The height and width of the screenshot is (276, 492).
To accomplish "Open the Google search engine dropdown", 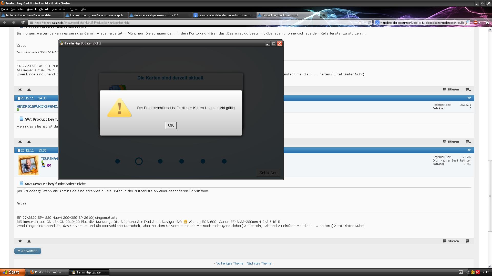I will pyautogui.click(x=378, y=22).
